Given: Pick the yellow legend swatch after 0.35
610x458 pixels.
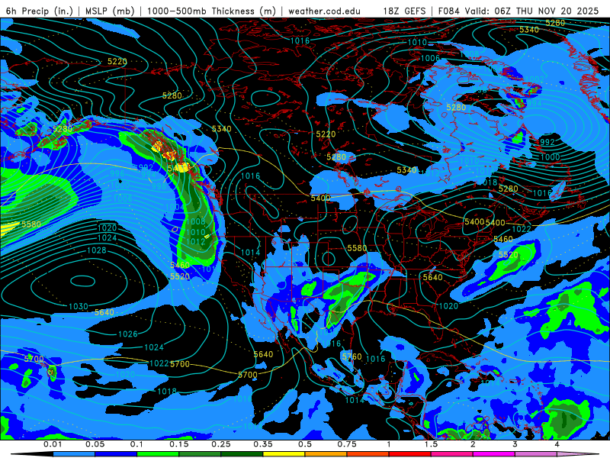Looking at the screenshot, I should [284, 454].
